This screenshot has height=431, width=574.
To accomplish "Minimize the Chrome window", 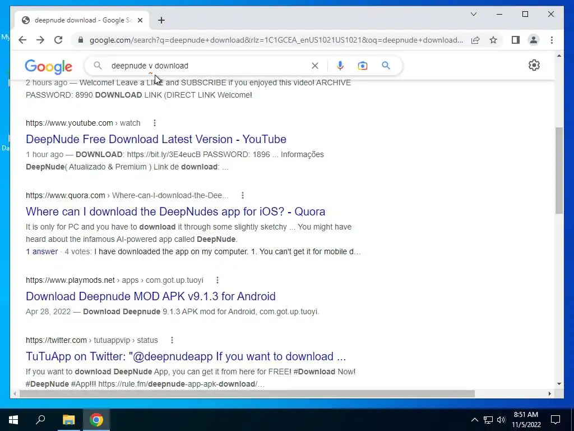I will coord(499,14).
